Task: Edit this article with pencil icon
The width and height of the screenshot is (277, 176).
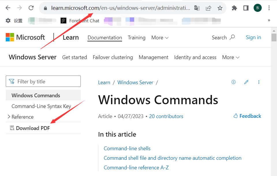Action: click(x=246, y=82)
